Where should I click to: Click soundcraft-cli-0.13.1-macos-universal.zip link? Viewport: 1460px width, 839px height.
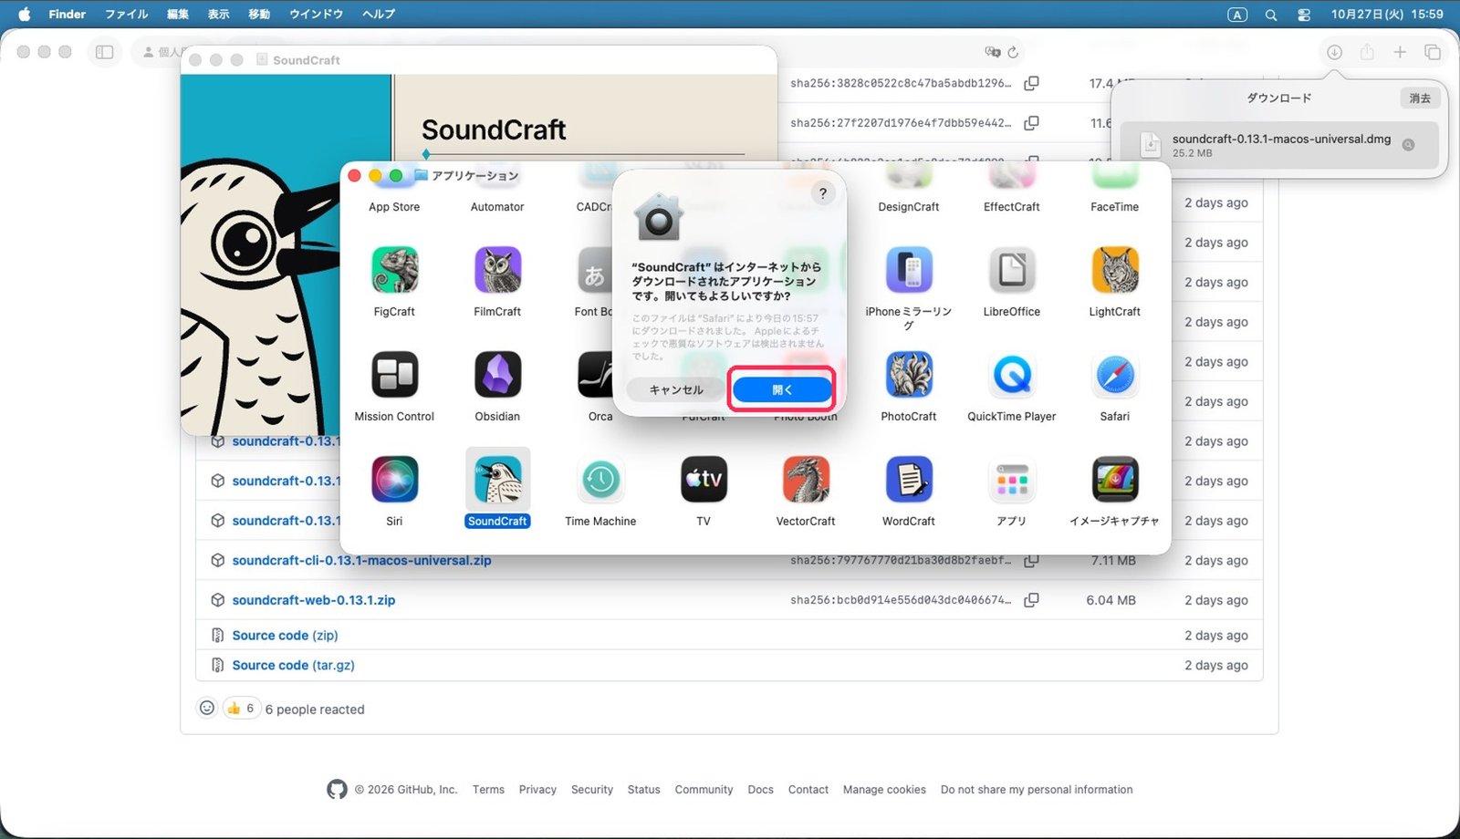(361, 560)
